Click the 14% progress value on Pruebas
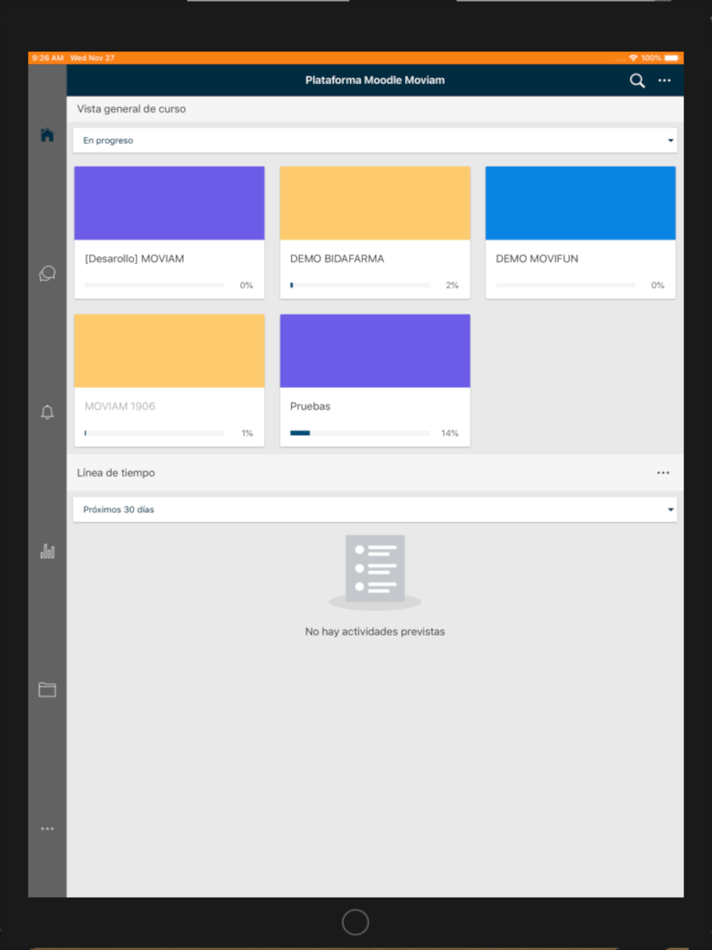 (x=450, y=433)
